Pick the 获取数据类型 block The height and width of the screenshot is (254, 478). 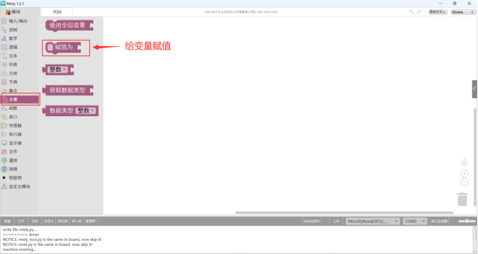(68, 90)
